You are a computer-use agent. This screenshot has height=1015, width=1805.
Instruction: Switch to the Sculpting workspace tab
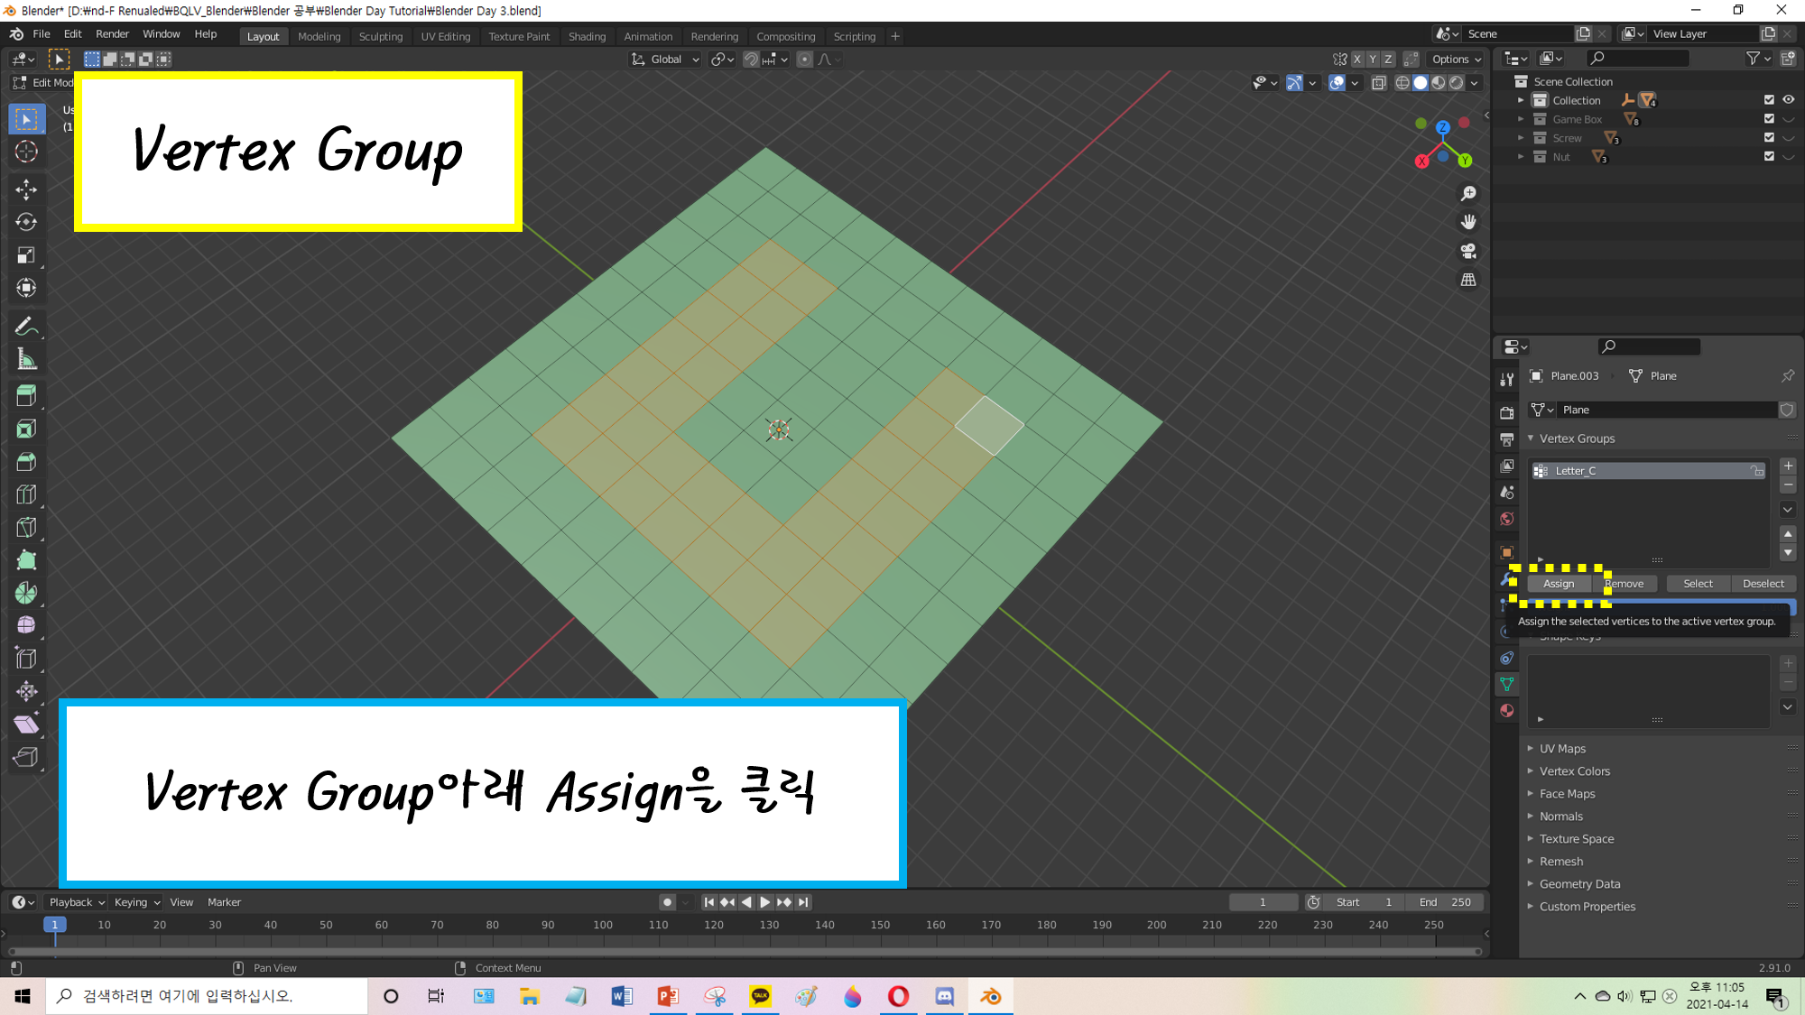pyautogui.click(x=380, y=37)
